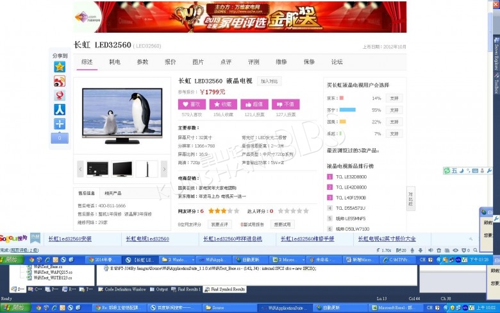The height and width of the screenshot is (313, 500).
Task: Click the trash icon in browser status bar
Action: tap(438, 250)
